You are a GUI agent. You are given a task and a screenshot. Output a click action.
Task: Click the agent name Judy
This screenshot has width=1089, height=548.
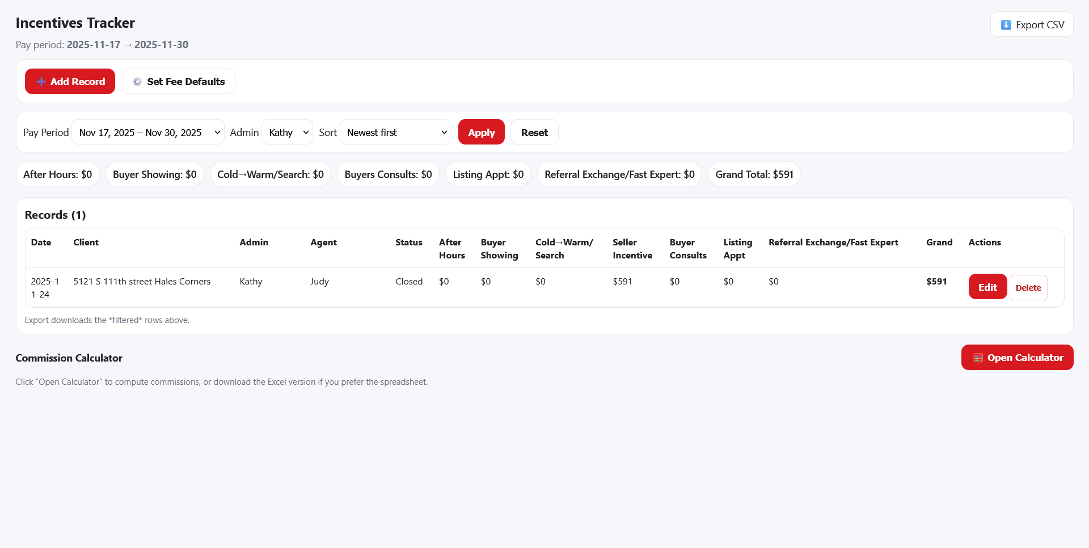319,281
